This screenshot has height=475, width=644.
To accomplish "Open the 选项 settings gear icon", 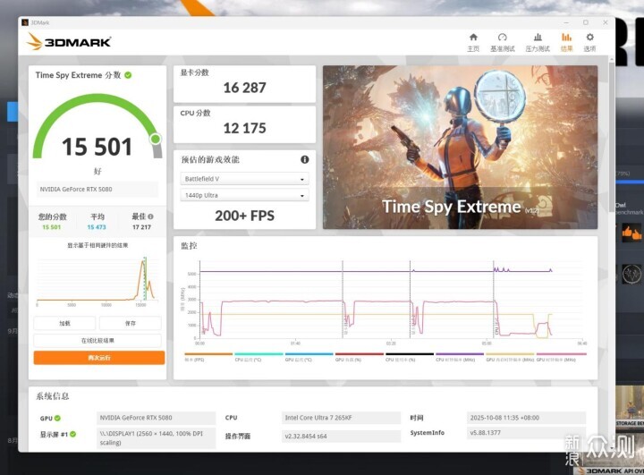I will [x=589, y=38].
